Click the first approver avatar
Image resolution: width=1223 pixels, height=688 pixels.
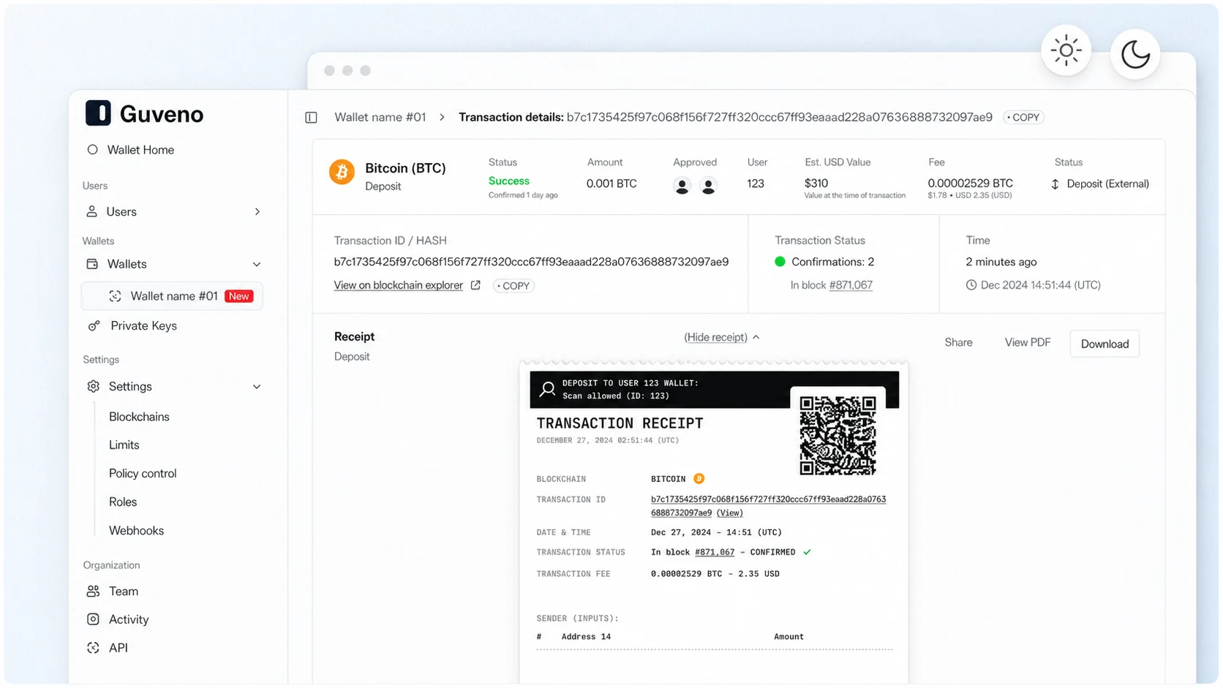click(x=682, y=186)
